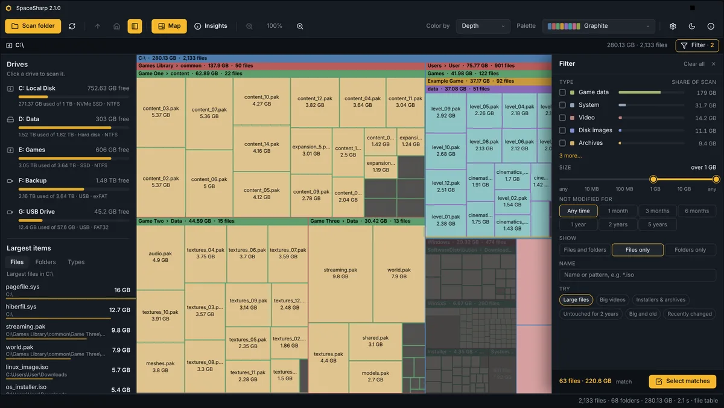The height and width of the screenshot is (408, 724).
Task: Check the System type filter
Action: click(562, 105)
